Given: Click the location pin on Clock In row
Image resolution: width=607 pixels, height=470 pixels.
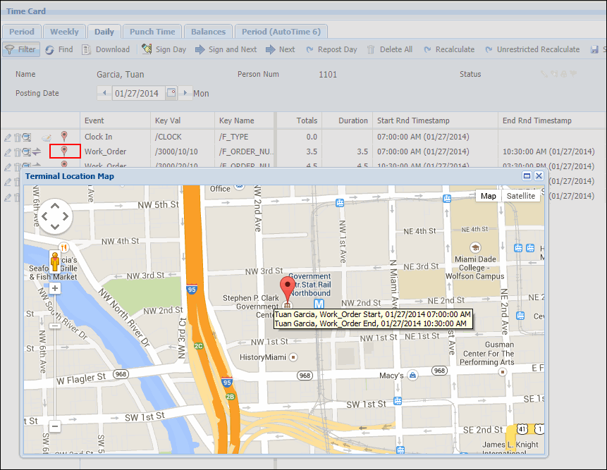Looking at the screenshot, I should (x=64, y=136).
